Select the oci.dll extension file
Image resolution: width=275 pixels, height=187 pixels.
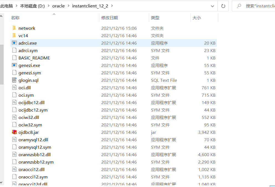point(25,88)
